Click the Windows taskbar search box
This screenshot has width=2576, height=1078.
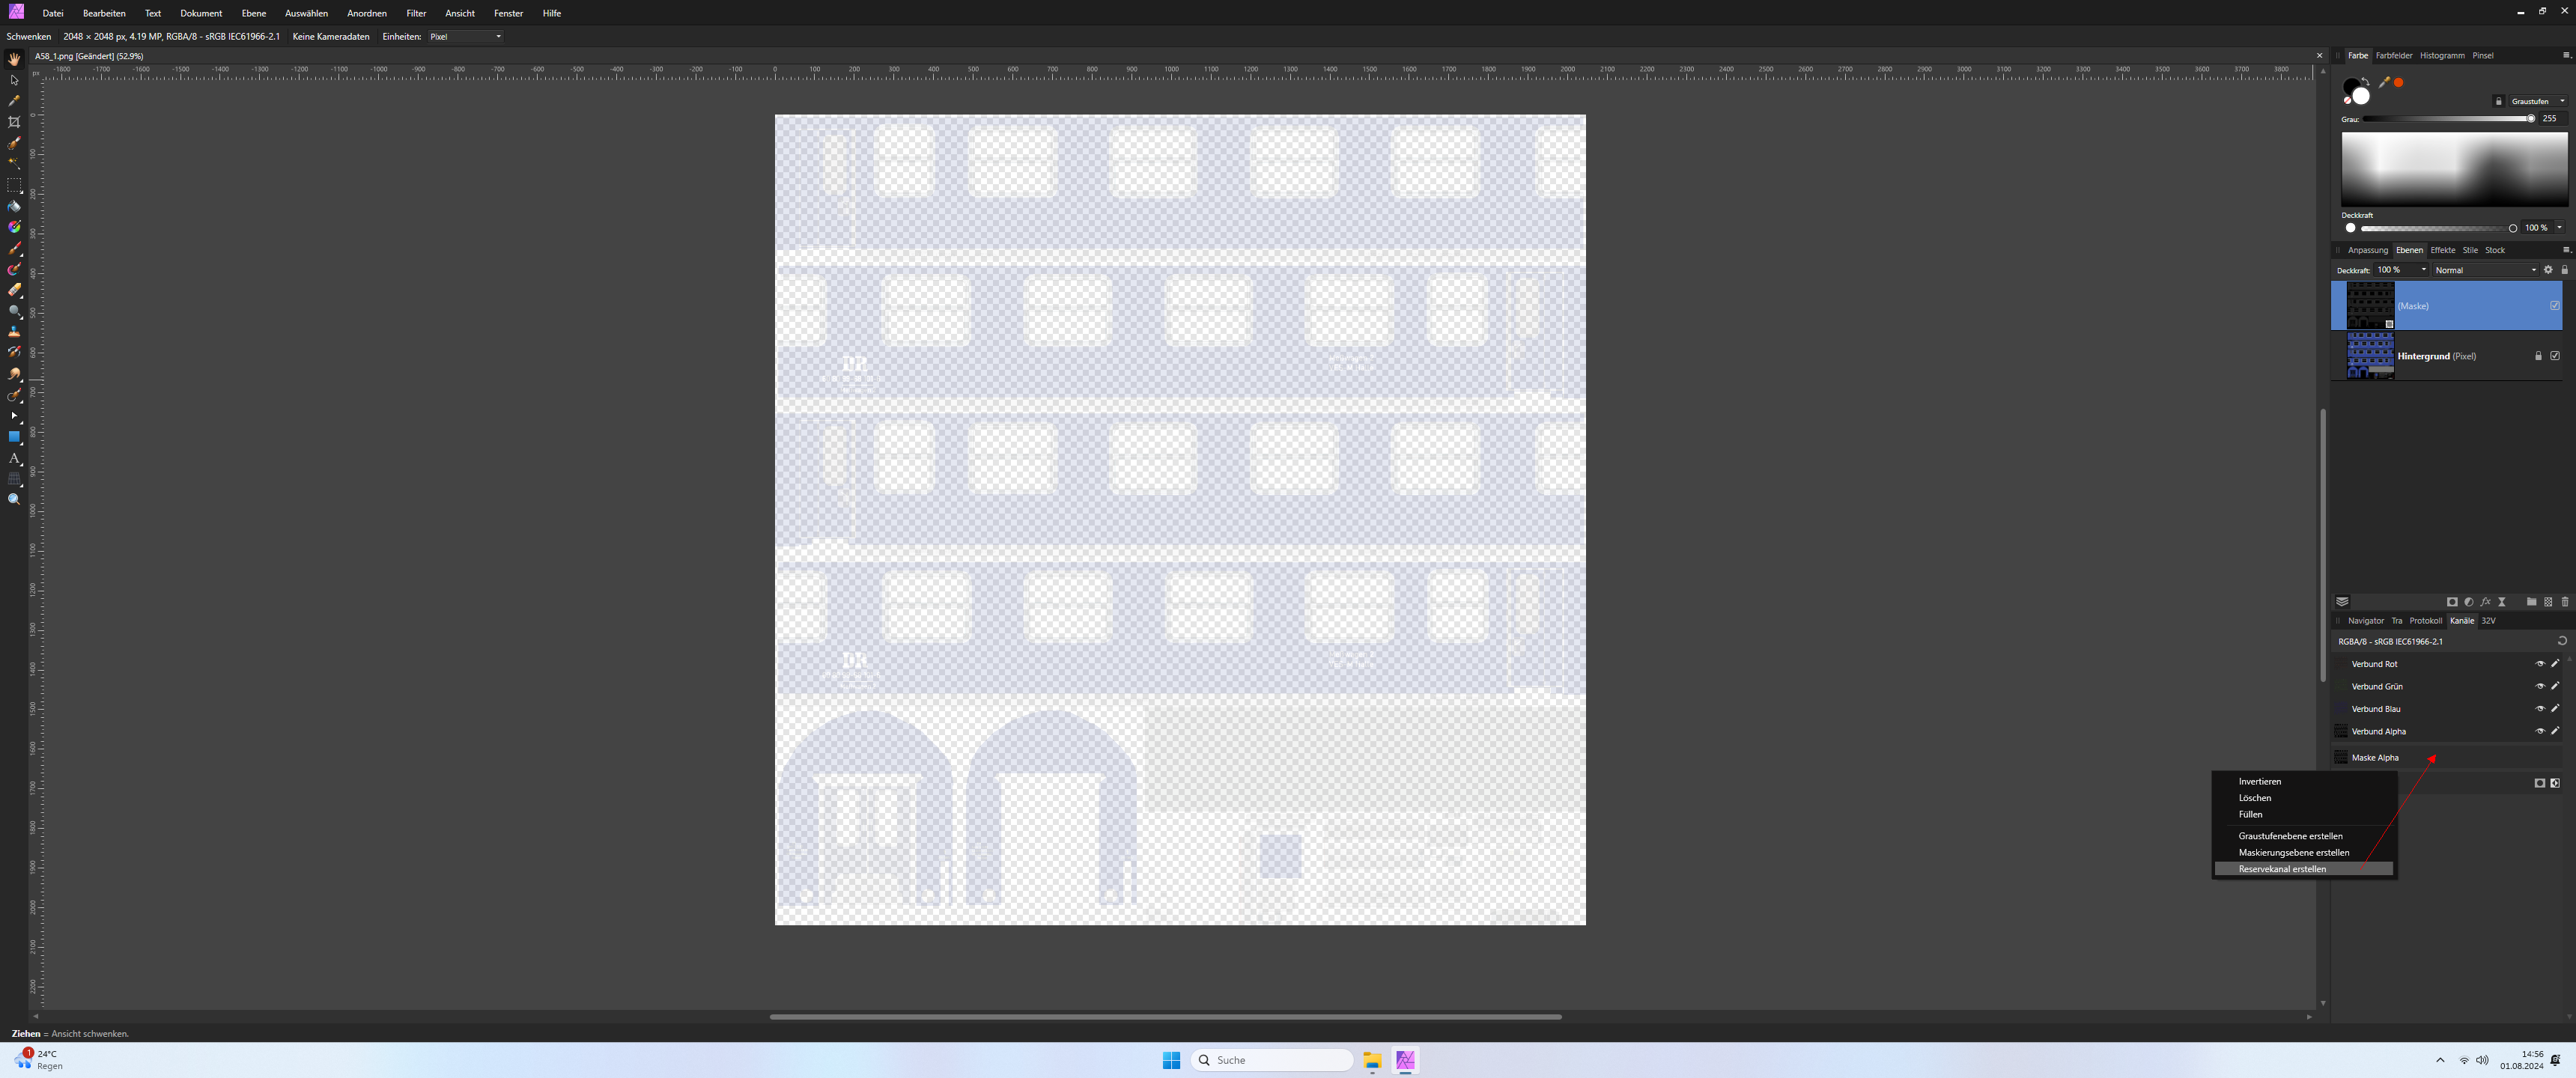pyautogui.click(x=1271, y=1060)
